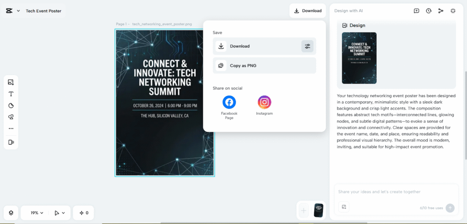This screenshot has width=467, height=224.
Task: Open the pointer mode dropdown
Action: point(60,213)
